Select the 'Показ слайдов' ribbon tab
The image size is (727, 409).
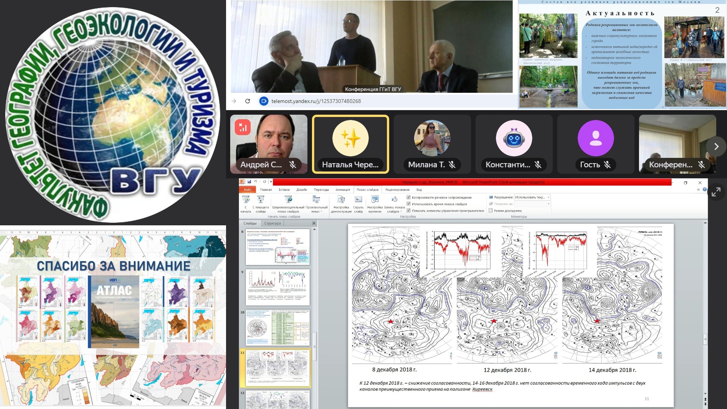click(x=367, y=190)
